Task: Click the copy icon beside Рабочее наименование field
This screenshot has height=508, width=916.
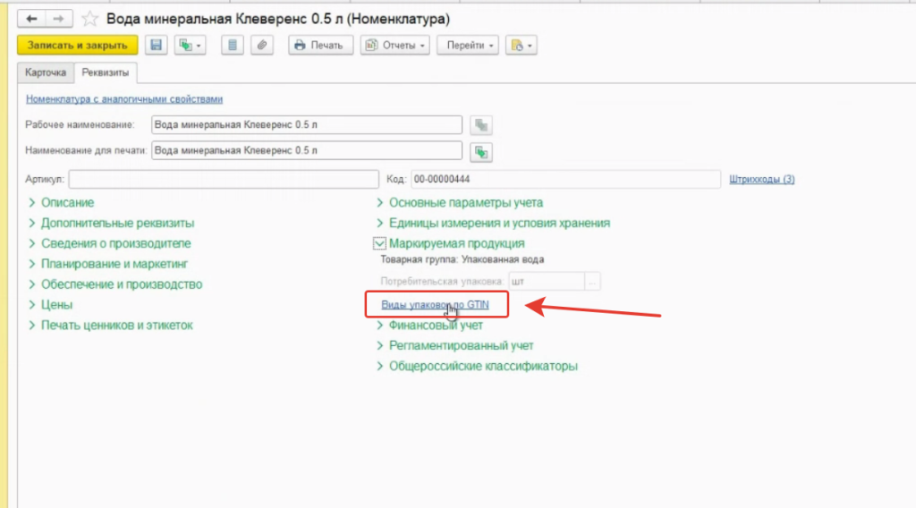Action: (x=482, y=124)
